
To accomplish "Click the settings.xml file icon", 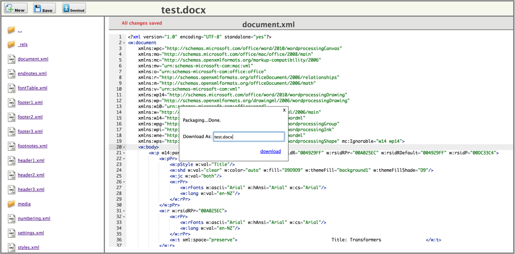I will click(11, 232).
